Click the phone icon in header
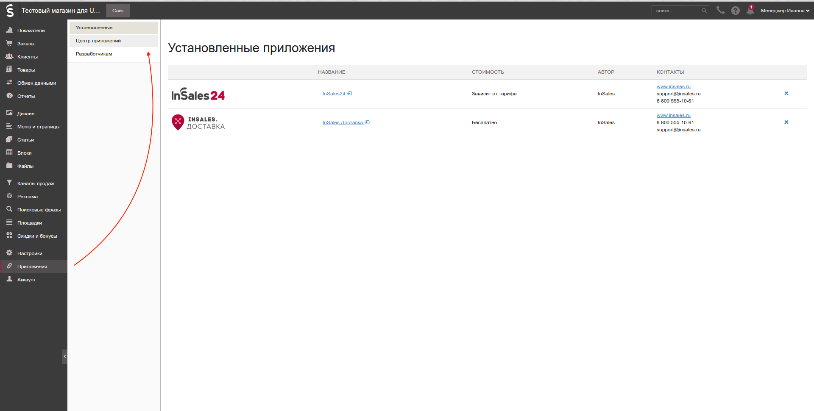Image resolution: width=814 pixels, height=411 pixels. pos(720,10)
